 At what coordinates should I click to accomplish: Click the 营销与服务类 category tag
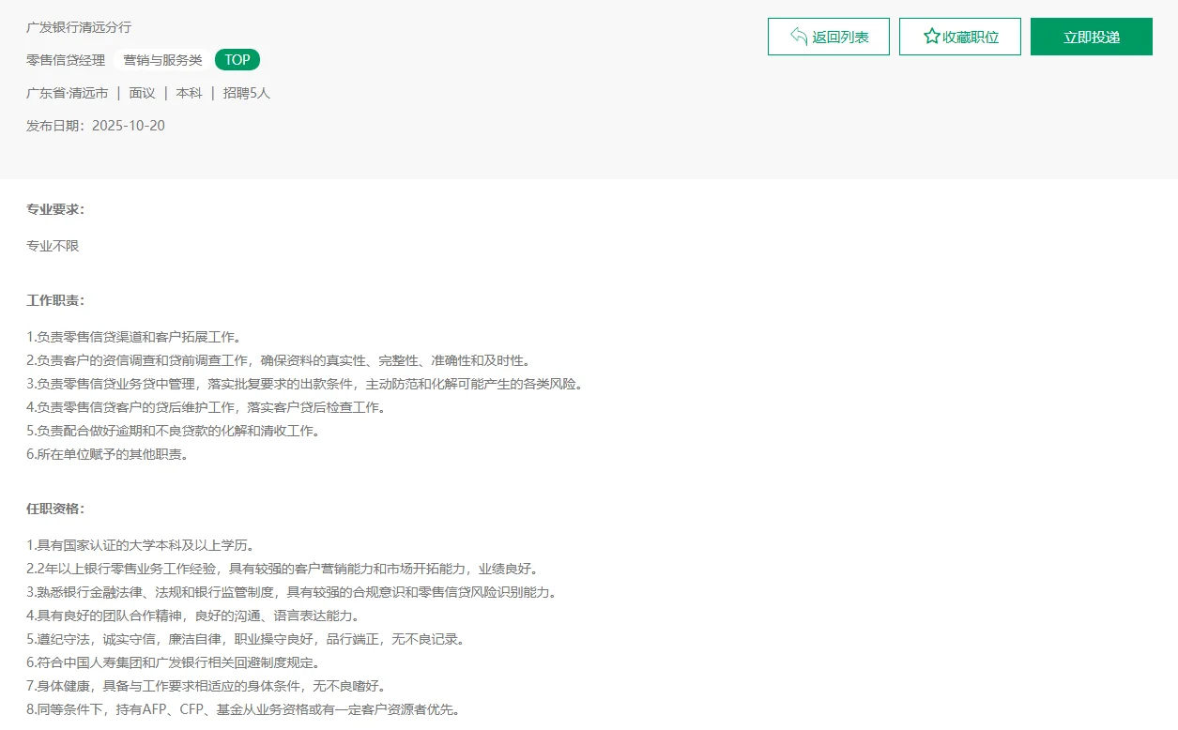click(x=163, y=60)
